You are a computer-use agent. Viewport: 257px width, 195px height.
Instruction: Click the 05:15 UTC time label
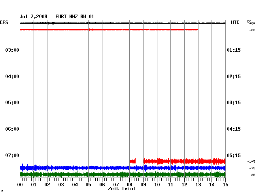coord(234,155)
